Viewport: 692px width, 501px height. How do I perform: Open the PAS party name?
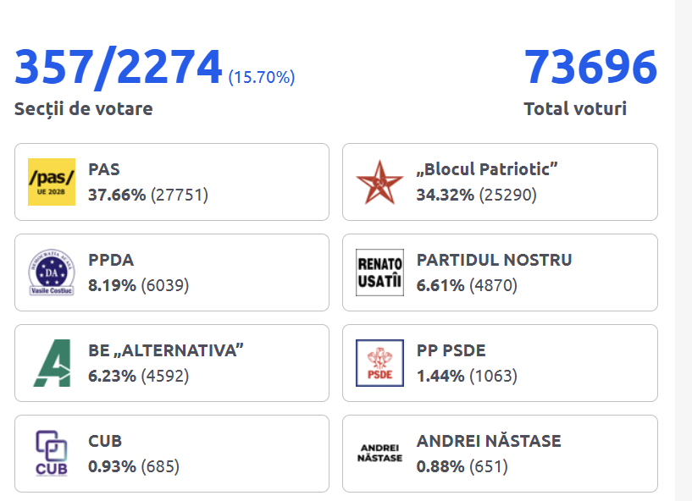coord(104,169)
